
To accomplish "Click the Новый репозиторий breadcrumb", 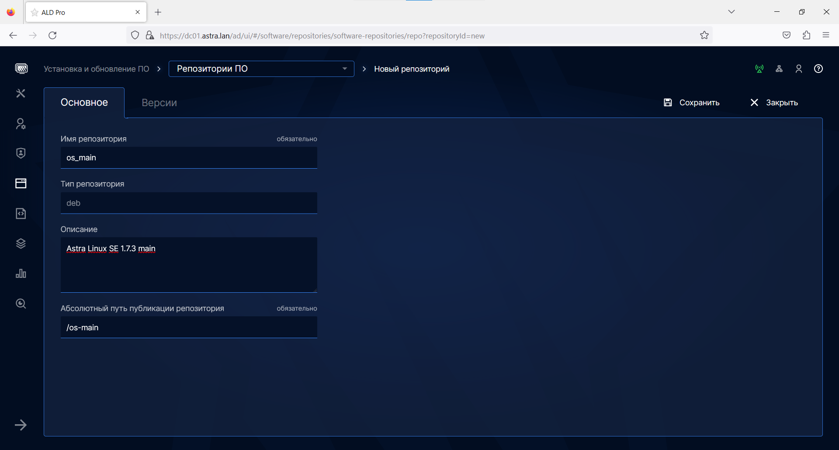I will (412, 69).
